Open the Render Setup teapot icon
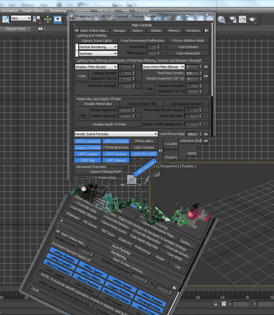 point(233,19)
